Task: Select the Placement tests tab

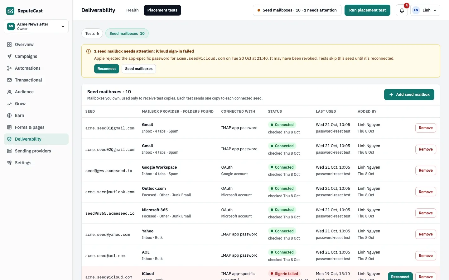Action: (162, 10)
